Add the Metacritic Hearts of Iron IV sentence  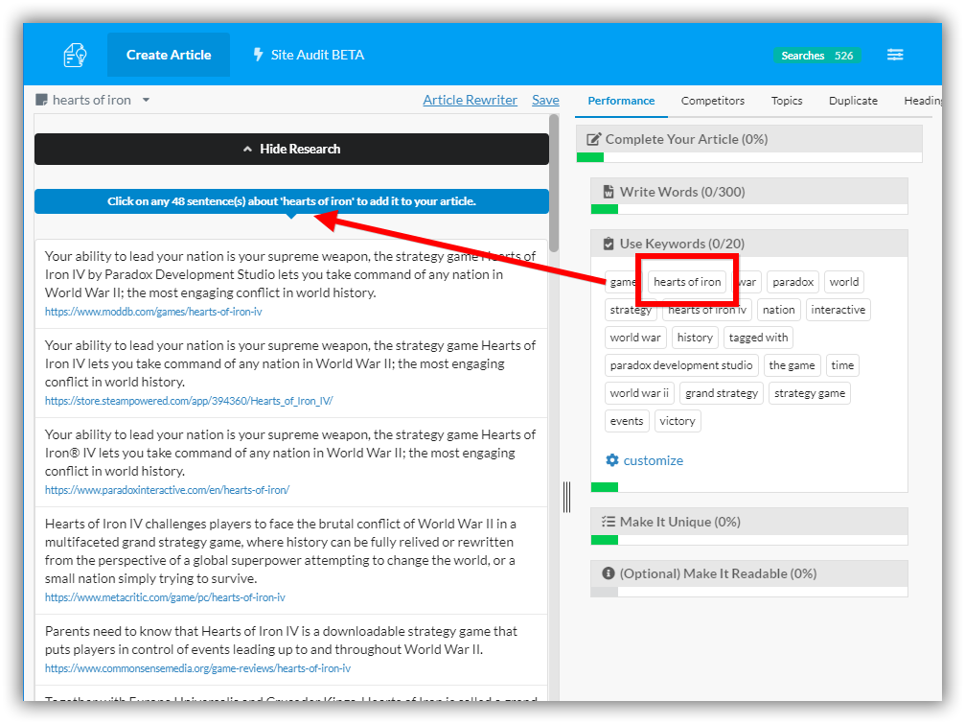point(291,560)
